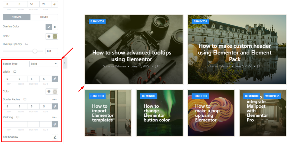The image size is (307, 144).
Task: Open responsive device icon next to Padding
Action: 18,117
